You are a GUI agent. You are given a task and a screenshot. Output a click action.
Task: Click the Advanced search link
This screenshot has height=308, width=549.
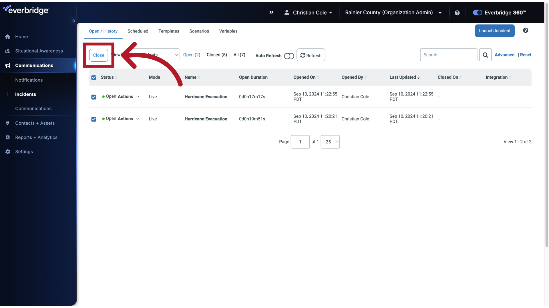tap(504, 55)
